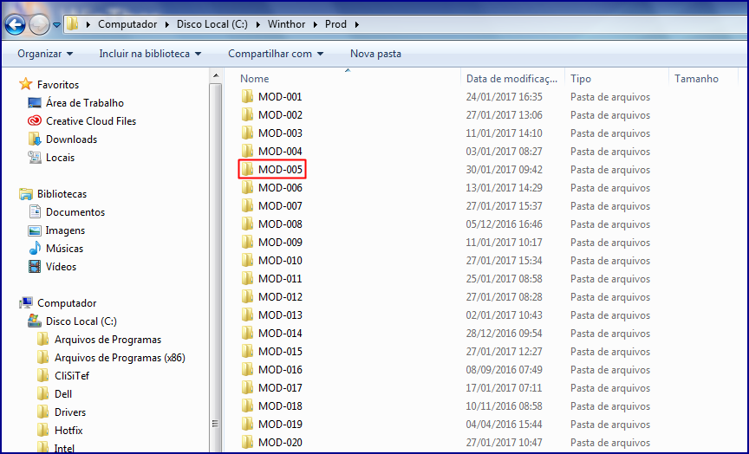Open the recent locations dropdown arrow

coord(56,25)
